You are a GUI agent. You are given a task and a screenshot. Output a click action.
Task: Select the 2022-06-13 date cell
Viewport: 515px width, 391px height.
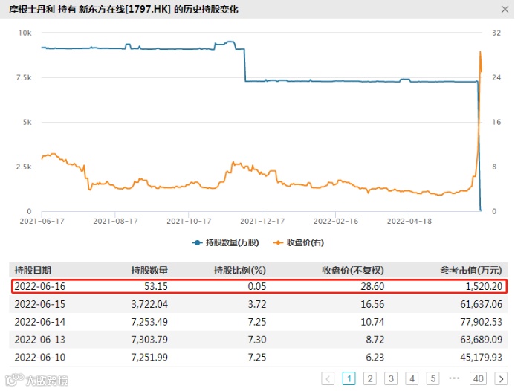[x=39, y=340]
